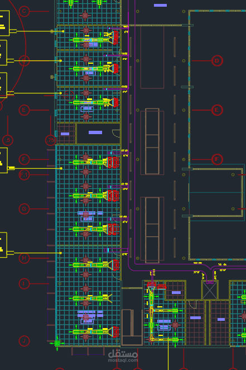Select the grid bubble labeled G
The image size is (246, 370).
pos(24,209)
